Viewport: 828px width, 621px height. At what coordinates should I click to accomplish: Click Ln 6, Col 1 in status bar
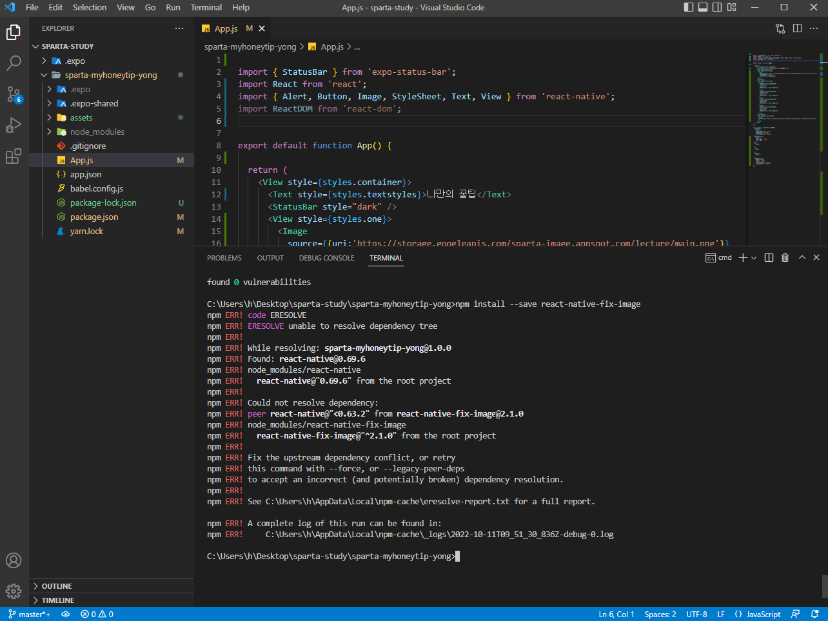click(616, 615)
